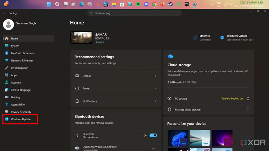Select the purple glow theme

click(222, 138)
